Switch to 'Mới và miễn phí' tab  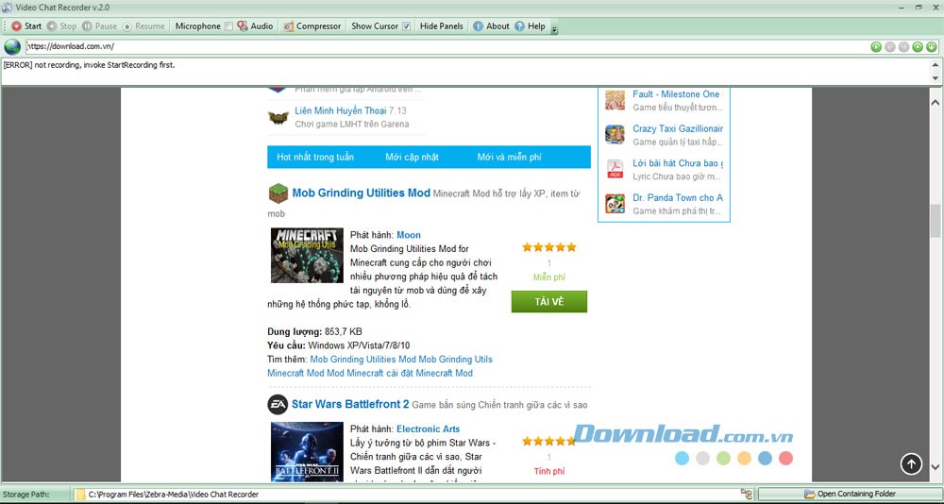(509, 158)
